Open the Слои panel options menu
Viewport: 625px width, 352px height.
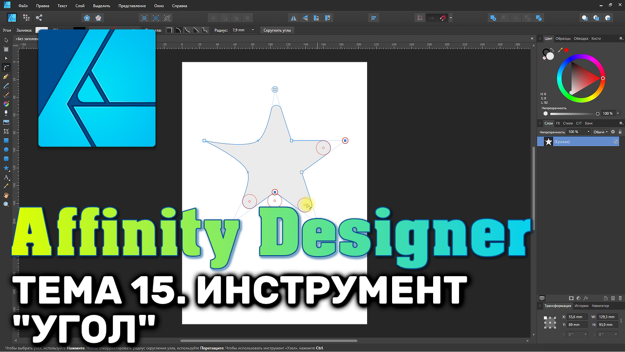pyautogui.click(x=621, y=123)
